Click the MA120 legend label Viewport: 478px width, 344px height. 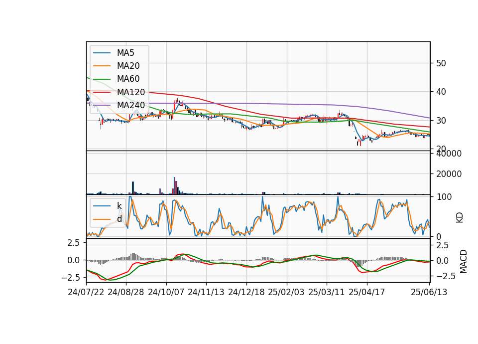(131, 92)
